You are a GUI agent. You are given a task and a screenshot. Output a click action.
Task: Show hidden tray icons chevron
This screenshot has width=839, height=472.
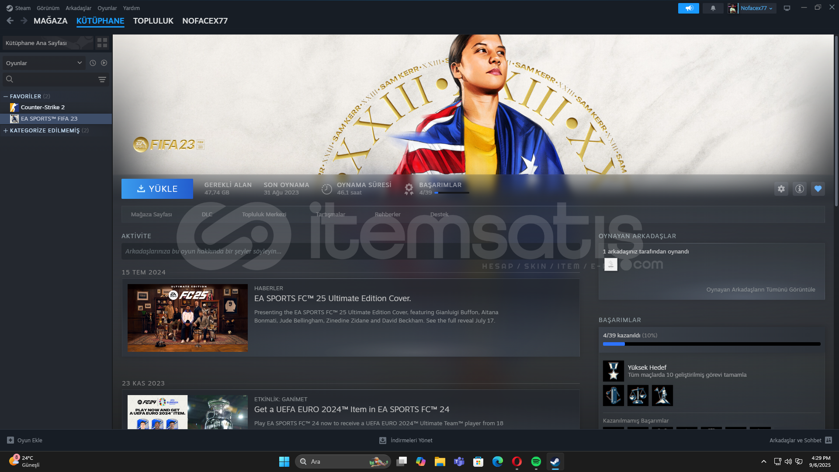click(x=764, y=462)
